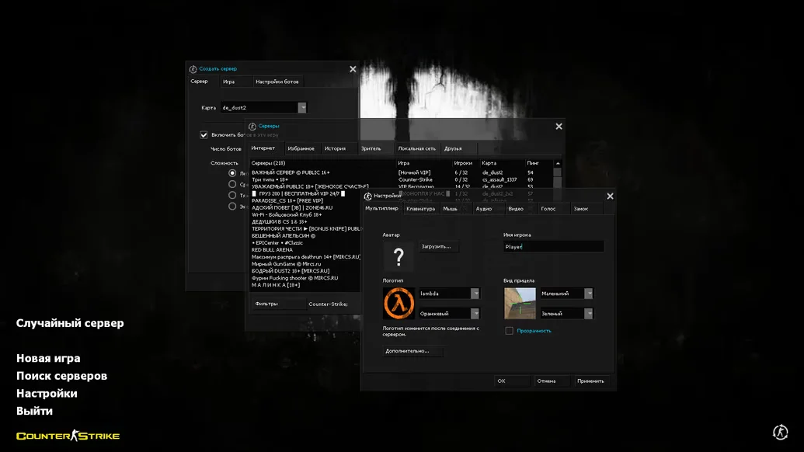Click the crosshair preview image

[520, 303]
